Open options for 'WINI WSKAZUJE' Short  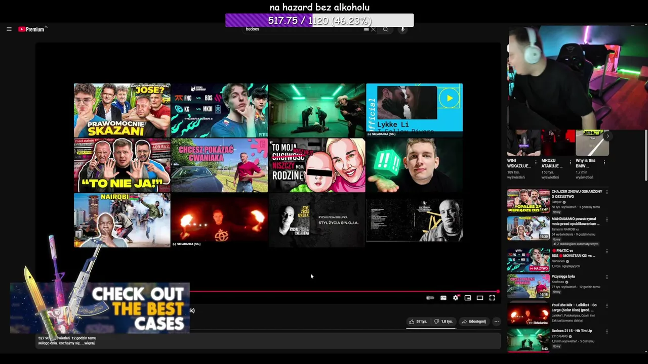tap(536, 163)
